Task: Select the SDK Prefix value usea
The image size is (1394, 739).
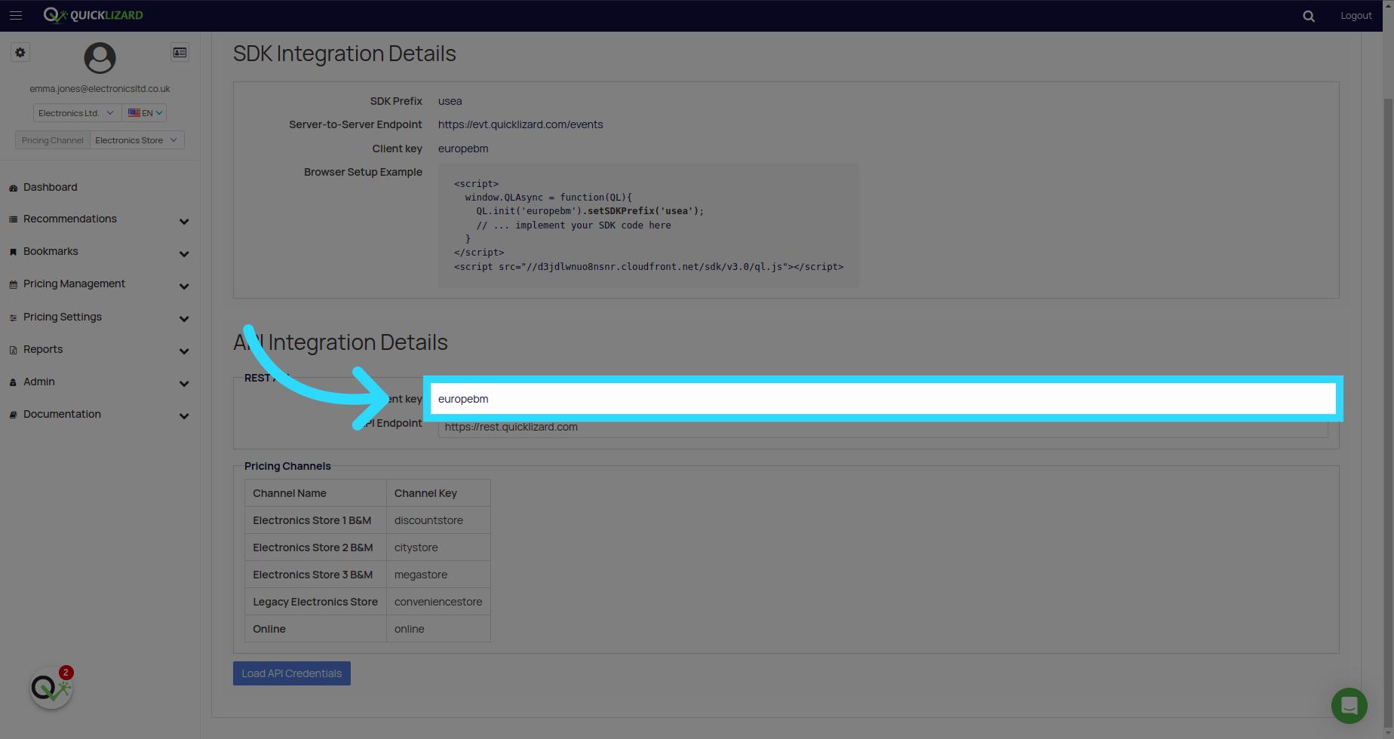Action: [x=450, y=101]
